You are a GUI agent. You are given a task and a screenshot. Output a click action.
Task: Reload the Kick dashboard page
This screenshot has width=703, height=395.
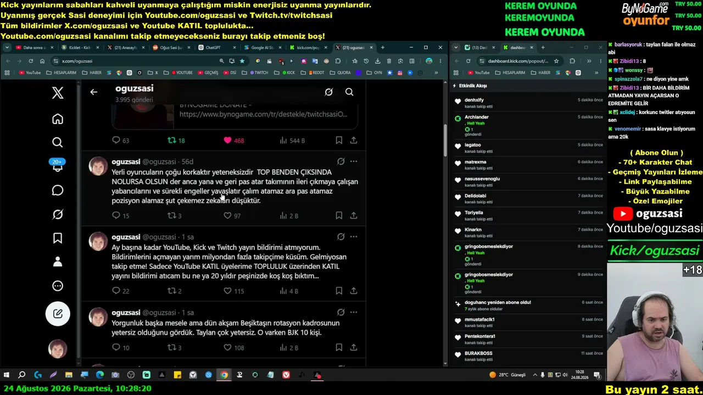tap(468, 61)
